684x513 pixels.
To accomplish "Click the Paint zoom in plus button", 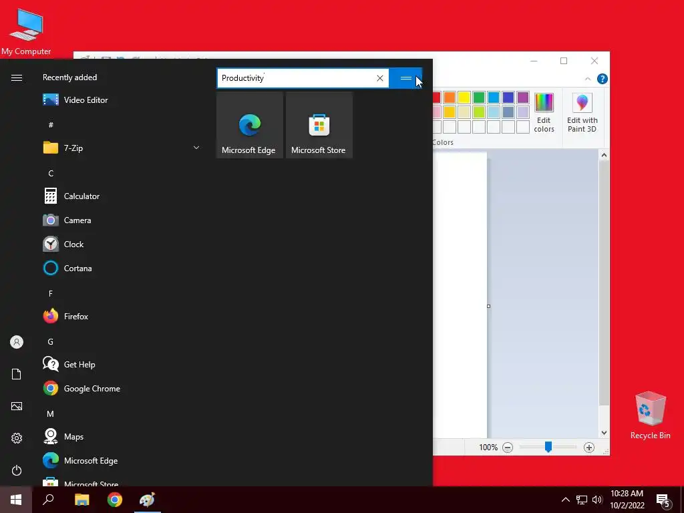I will (589, 448).
